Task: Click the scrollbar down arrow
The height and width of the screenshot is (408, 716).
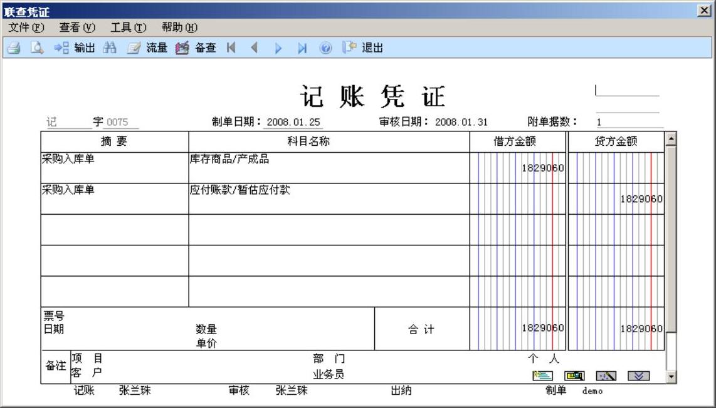Action: (x=671, y=377)
